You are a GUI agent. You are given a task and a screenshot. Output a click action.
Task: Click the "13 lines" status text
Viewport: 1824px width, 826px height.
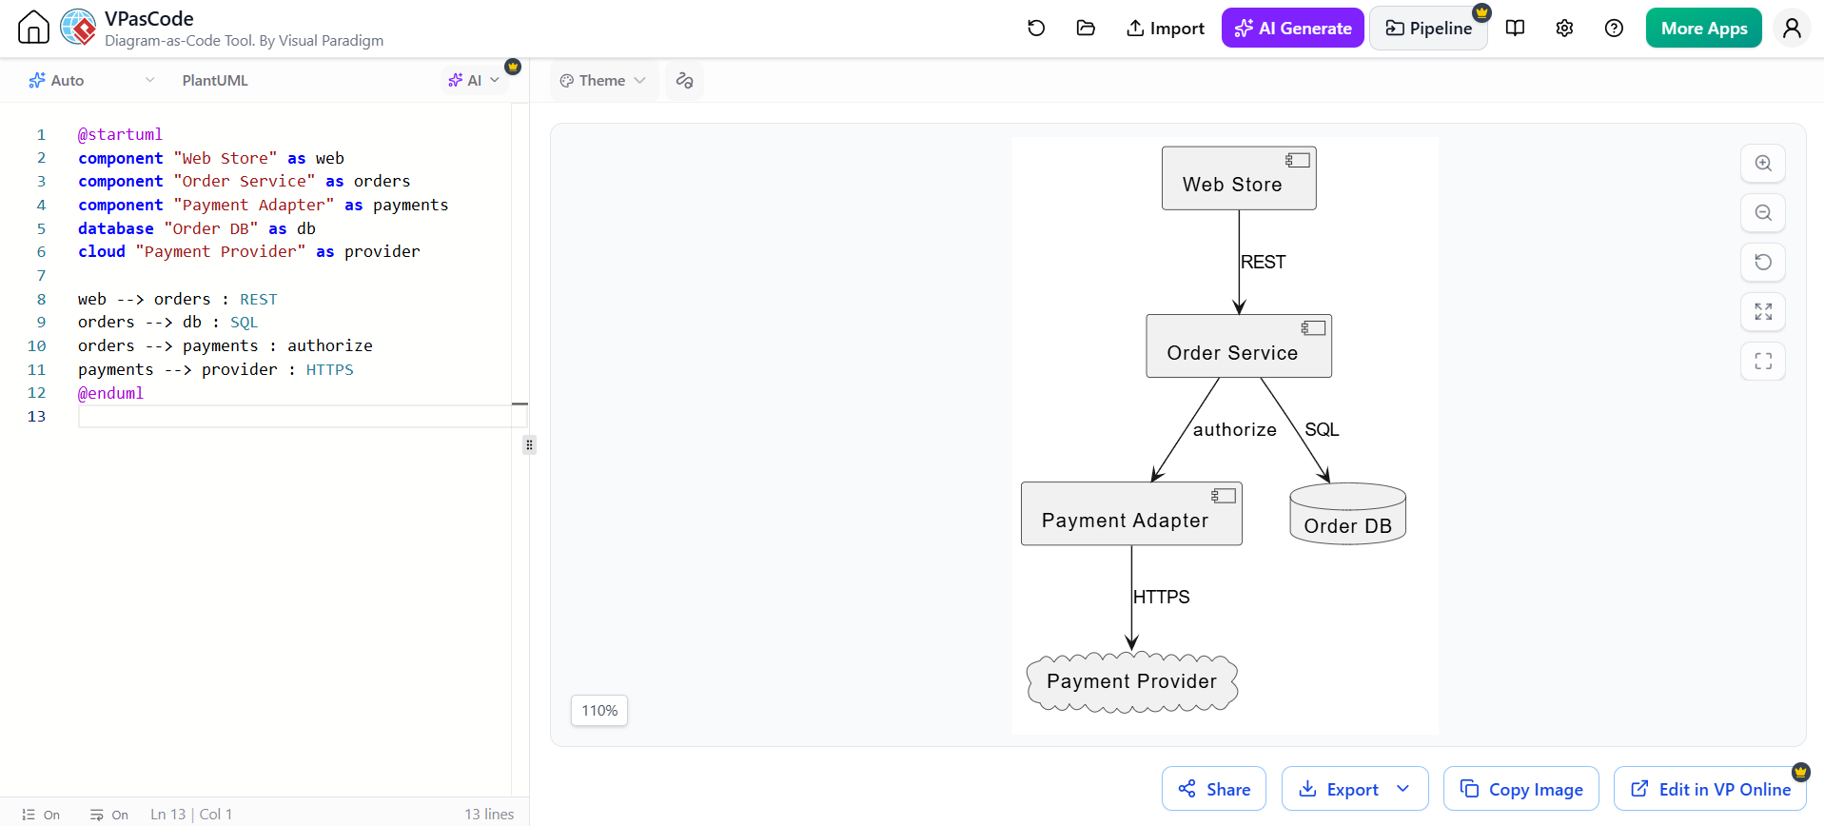tap(489, 815)
